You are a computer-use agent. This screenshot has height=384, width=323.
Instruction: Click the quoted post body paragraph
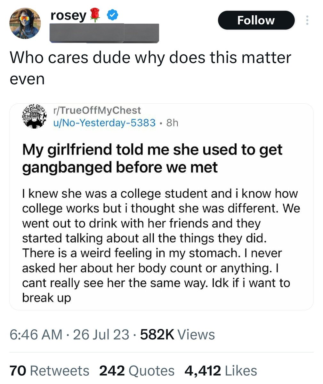pos(160,245)
